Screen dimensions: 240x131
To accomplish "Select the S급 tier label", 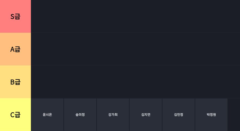I will pyautogui.click(x=15, y=16).
